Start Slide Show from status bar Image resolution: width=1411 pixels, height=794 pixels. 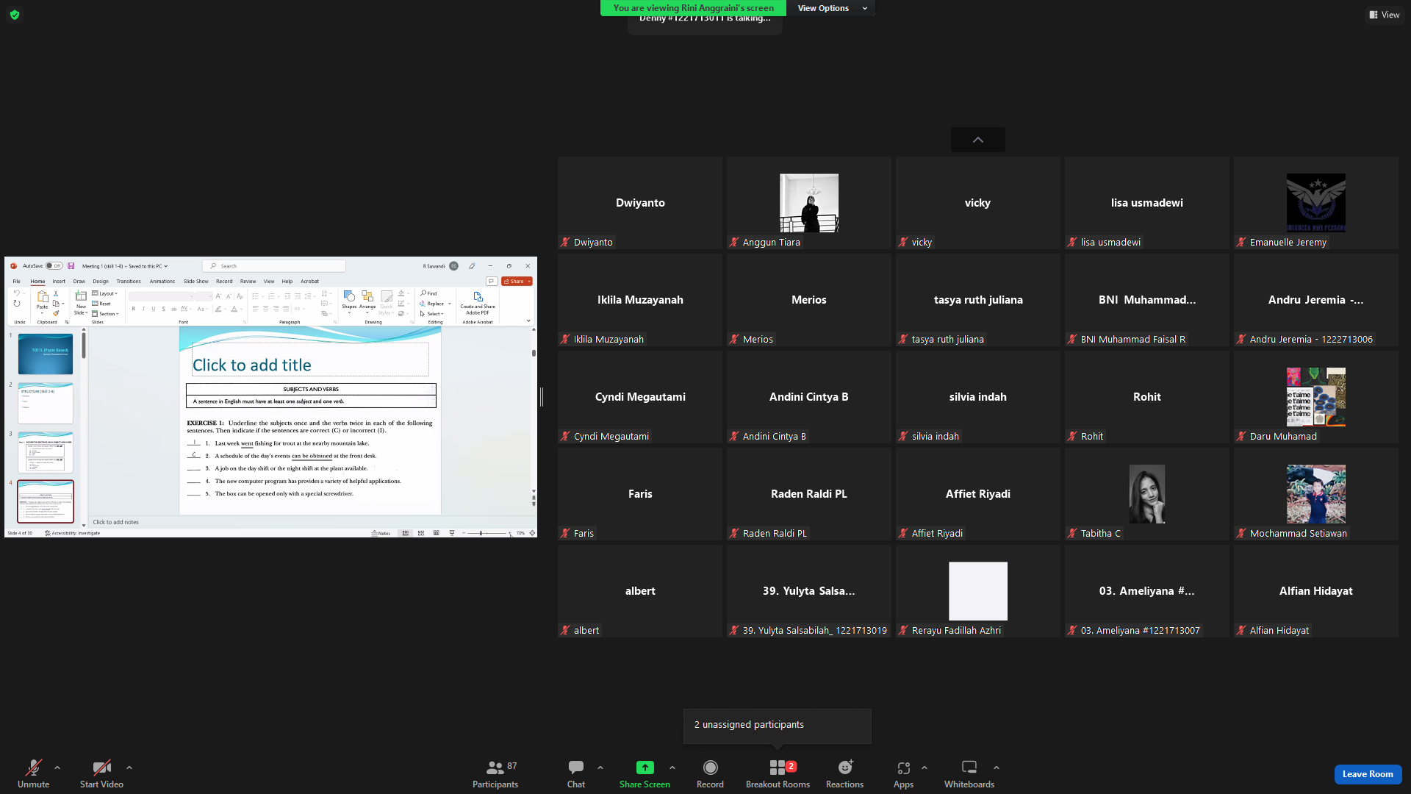[452, 533]
